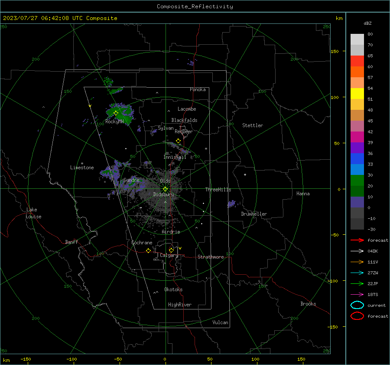Click the 27ZW legend text
Screen dimensions: 390x365
click(x=373, y=273)
